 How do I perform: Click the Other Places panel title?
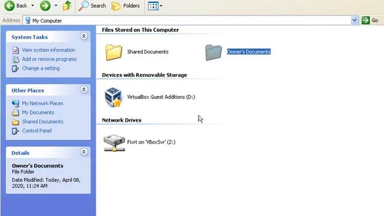tap(28, 91)
